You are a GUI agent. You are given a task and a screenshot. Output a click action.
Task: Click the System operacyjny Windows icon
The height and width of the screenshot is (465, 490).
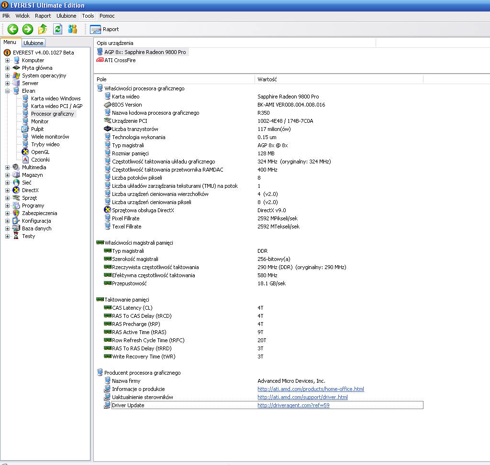[16, 76]
